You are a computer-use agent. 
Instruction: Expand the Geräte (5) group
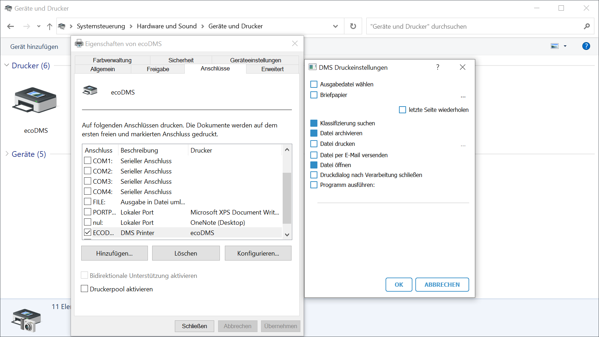[7, 154]
